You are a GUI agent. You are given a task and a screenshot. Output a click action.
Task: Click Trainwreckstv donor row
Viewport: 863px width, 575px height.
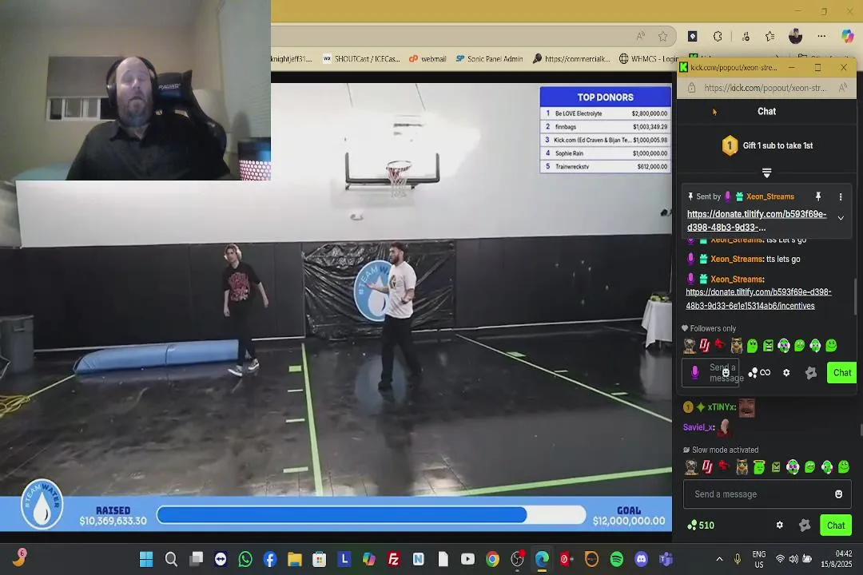[x=606, y=166]
